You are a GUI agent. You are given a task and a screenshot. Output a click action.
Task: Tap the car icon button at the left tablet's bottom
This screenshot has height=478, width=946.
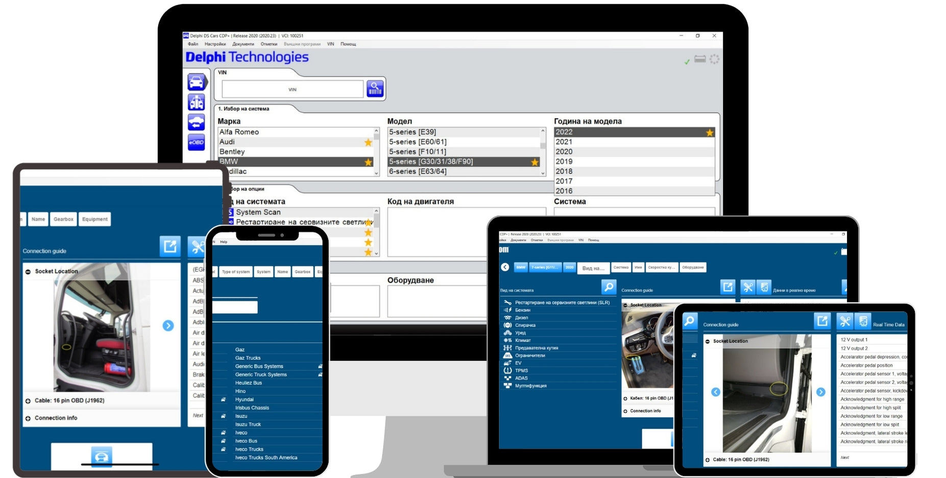102,456
